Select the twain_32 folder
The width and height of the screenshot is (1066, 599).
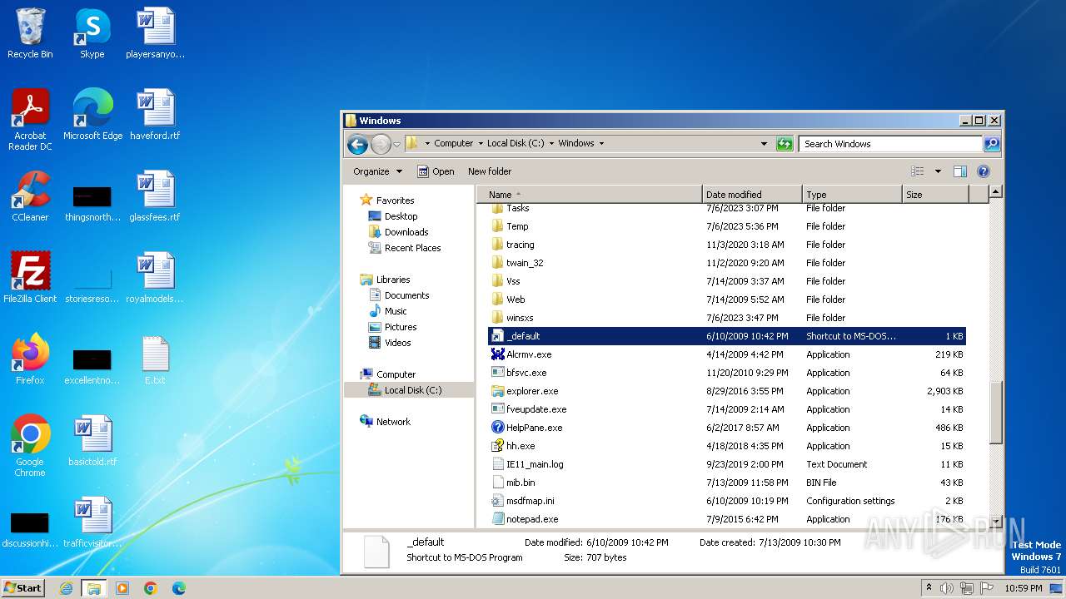[525, 263]
